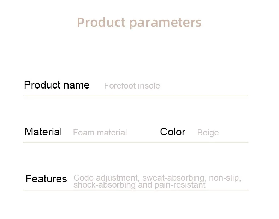Select the Forefoot insole text
Viewport: 279px width, 219px height.
[132, 86]
